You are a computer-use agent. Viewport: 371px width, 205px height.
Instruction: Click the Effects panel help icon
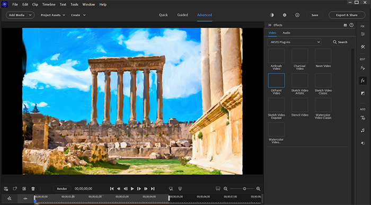[x=351, y=25]
